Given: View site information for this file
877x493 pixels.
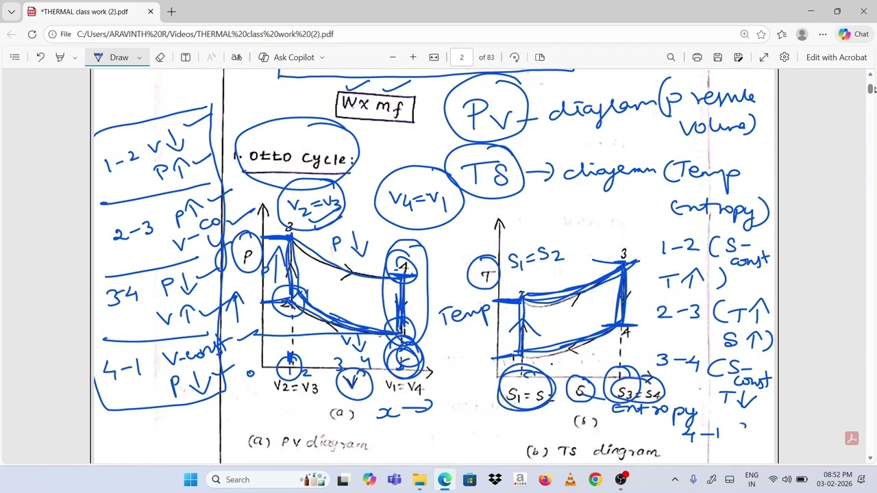Looking at the screenshot, I should (x=60, y=34).
